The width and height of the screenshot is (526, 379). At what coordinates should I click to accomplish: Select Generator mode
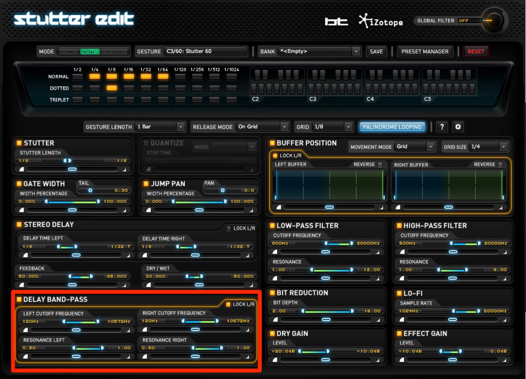pyautogui.click(x=114, y=51)
